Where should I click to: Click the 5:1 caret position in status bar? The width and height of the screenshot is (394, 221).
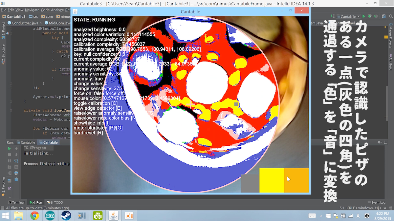[342, 208]
